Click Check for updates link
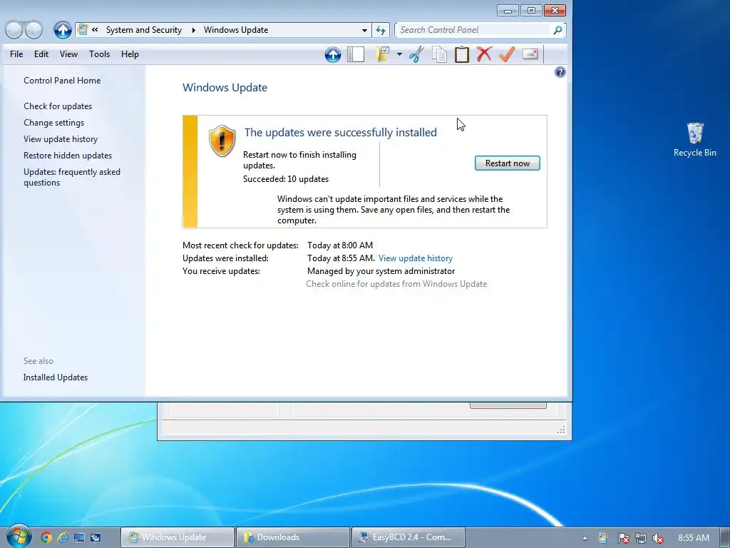Image resolution: width=730 pixels, height=548 pixels. [58, 106]
